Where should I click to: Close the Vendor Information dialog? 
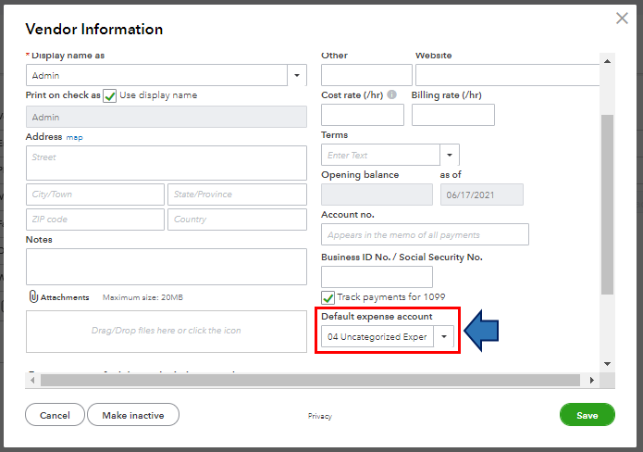(x=622, y=18)
